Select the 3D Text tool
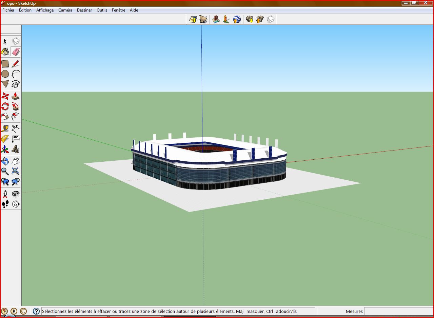Viewport: 434px width, 318px height. pyautogui.click(x=16, y=149)
